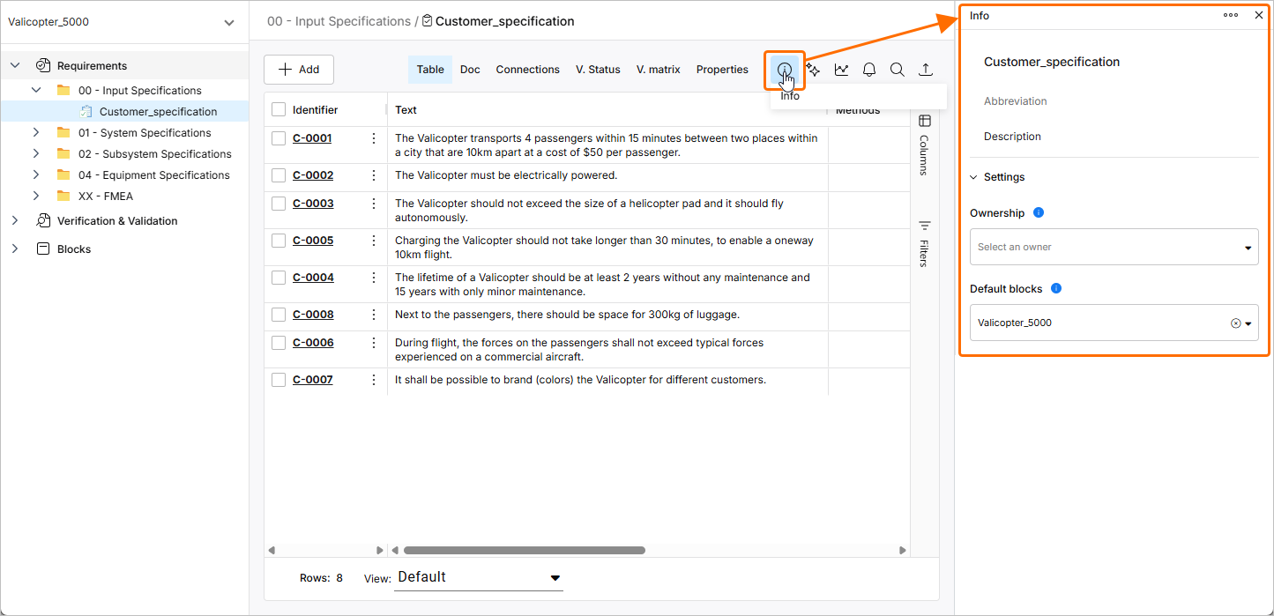Open row menu for C-0006
Screen dimensions: 1274x616
pyautogui.click(x=373, y=343)
